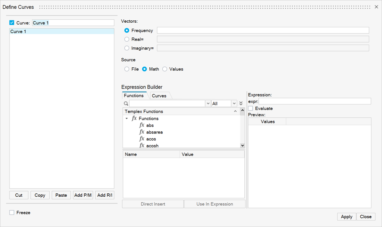Viewport: 382px width, 227px height.
Task: Select the Real= vector radio button
Action: (127, 39)
